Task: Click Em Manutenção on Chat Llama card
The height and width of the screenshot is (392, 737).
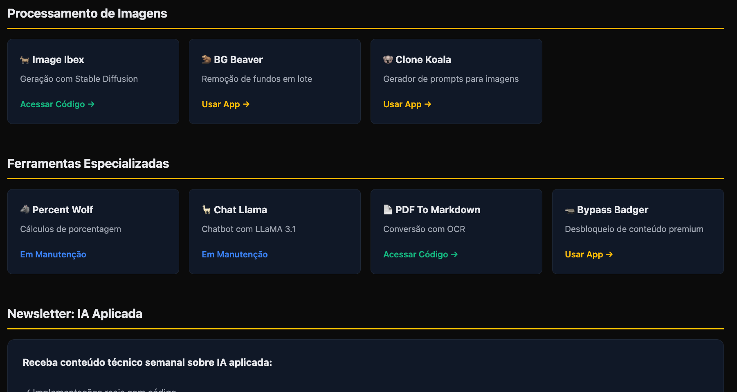Action: [234, 254]
